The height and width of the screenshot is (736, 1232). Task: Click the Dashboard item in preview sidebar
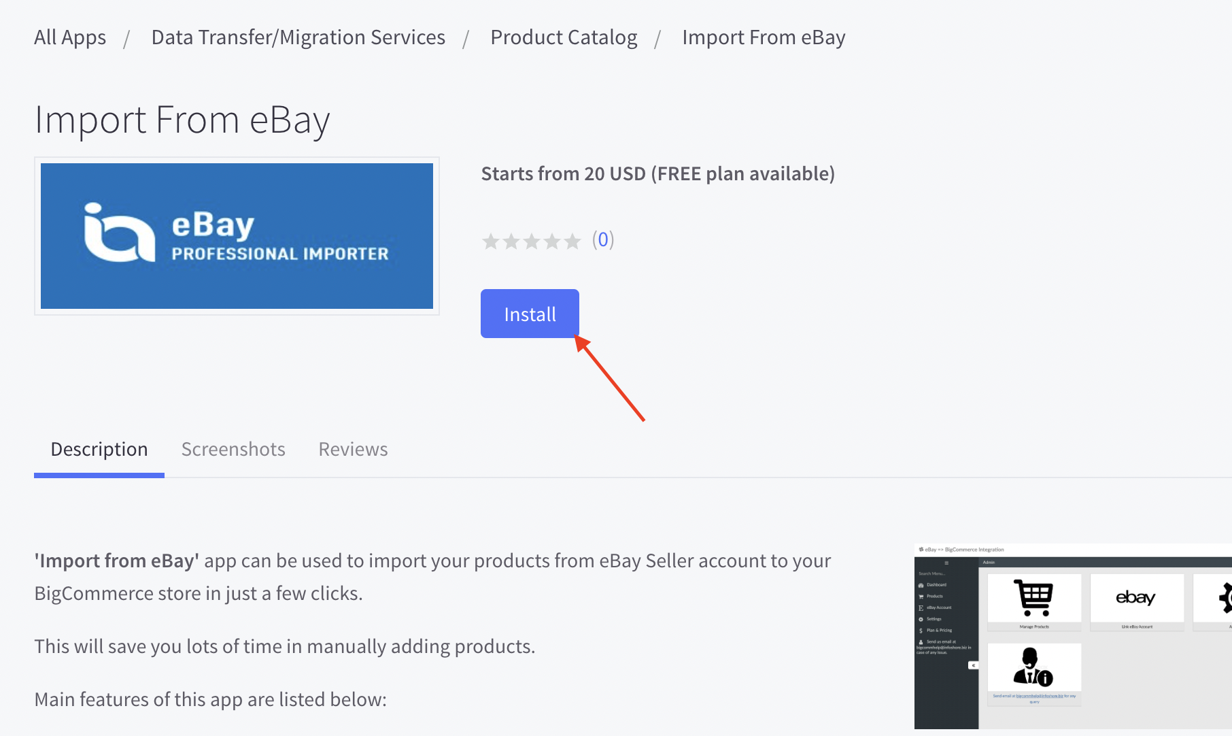(936, 585)
